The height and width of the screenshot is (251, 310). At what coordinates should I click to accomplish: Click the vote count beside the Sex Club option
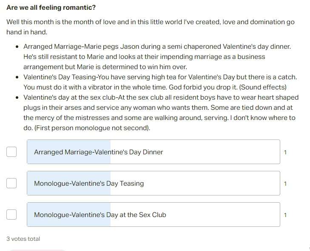coord(285,215)
